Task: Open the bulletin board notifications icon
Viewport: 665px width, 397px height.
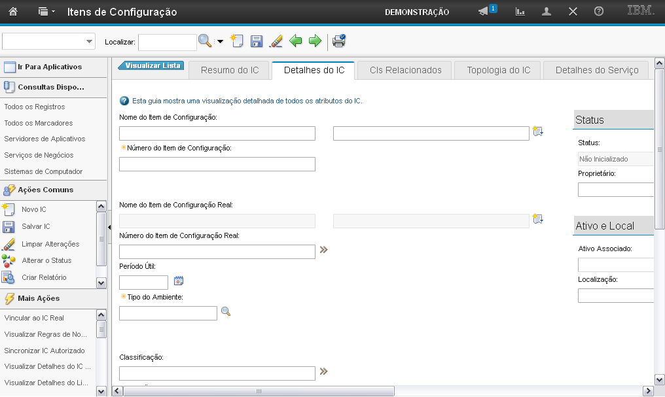Action: pos(484,12)
